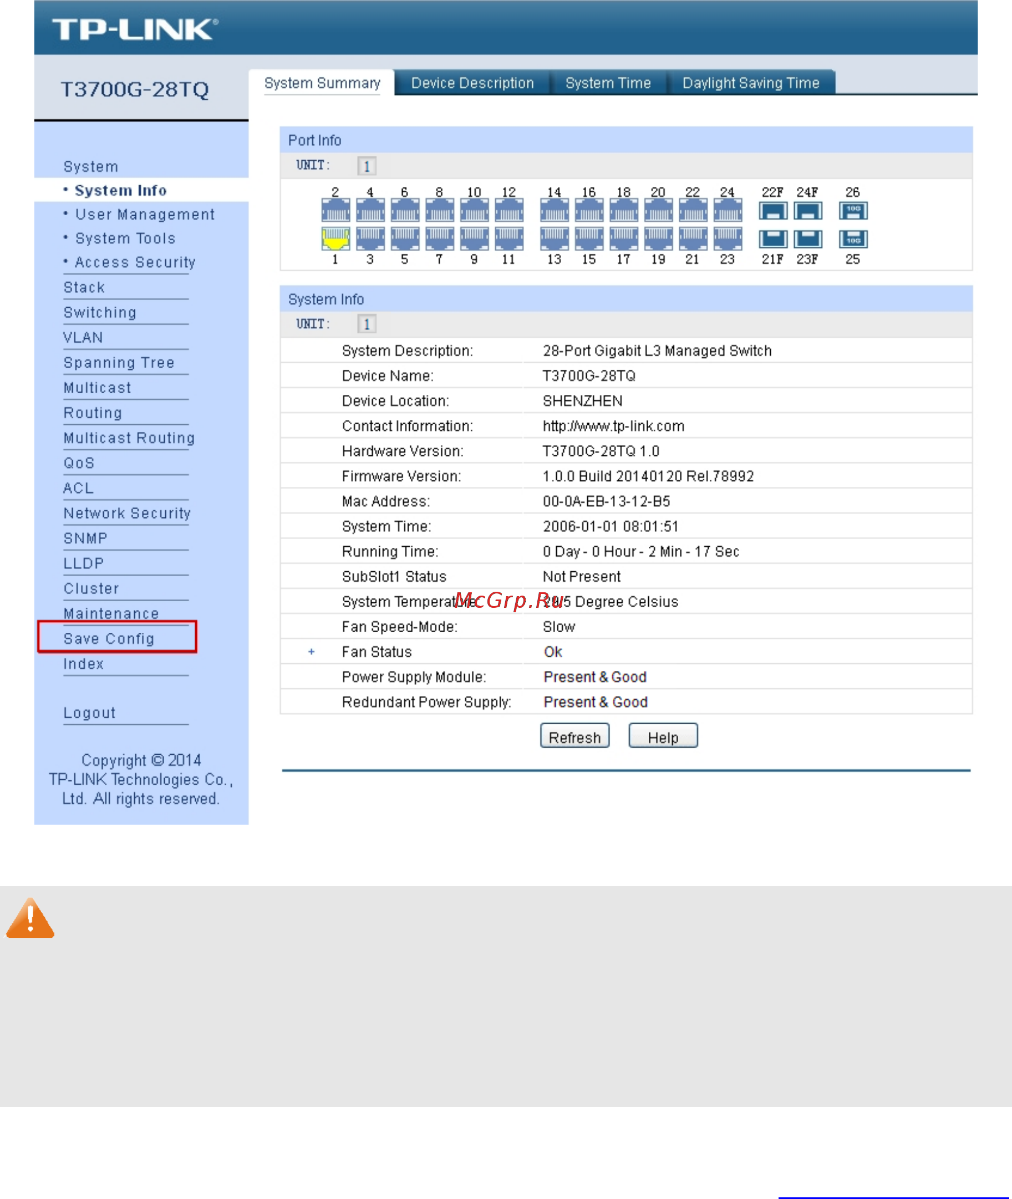This screenshot has width=1012, height=1199.
Task: Open User Management submenu
Action: [x=145, y=215]
